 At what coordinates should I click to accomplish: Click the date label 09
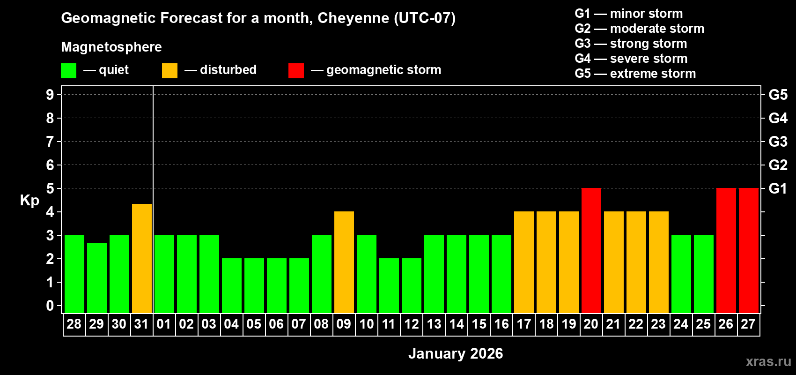[x=344, y=324]
